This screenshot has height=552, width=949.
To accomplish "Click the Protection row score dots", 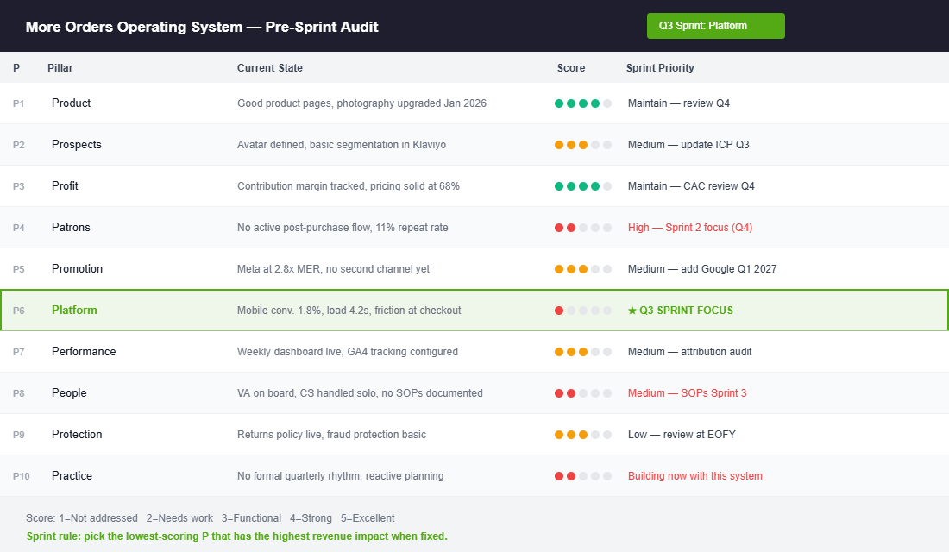I will [x=583, y=435].
